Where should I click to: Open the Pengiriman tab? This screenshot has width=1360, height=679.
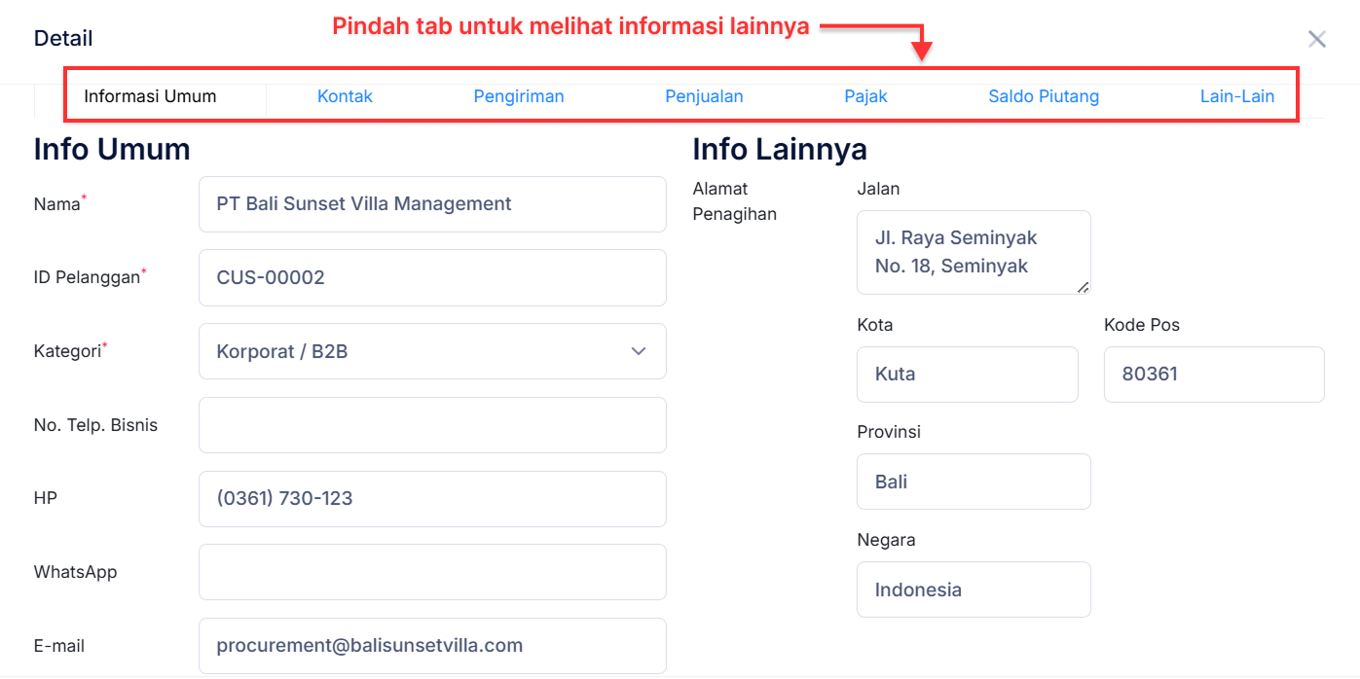click(519, 95)
